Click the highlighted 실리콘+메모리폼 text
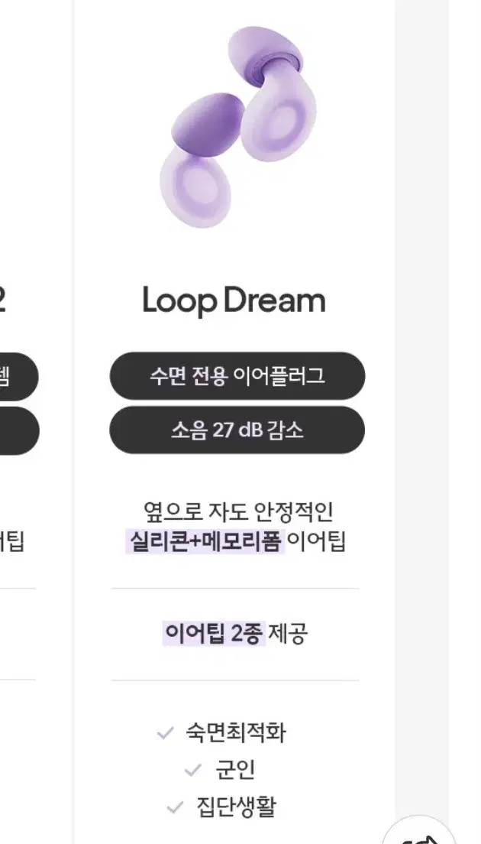Image resolution: width=481 pixels, height=844 pixels. [205, 541]
